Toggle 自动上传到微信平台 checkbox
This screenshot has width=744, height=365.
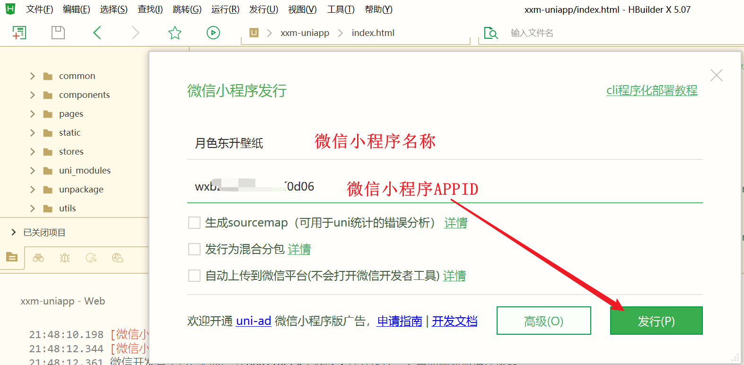click(x=194, y=276)
